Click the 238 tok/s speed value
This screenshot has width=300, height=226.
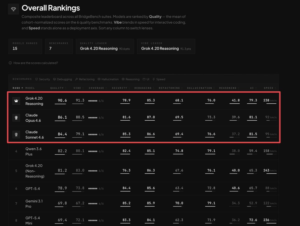tap(270, 100)
